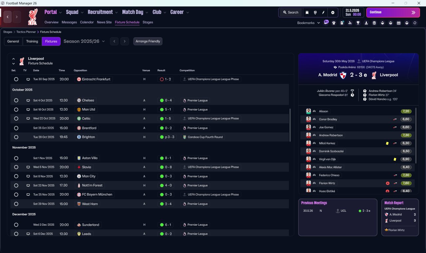Click the bookmark icon beside Search
The width and height of the screenshot is (426, 253).
(x=307, y=12)
